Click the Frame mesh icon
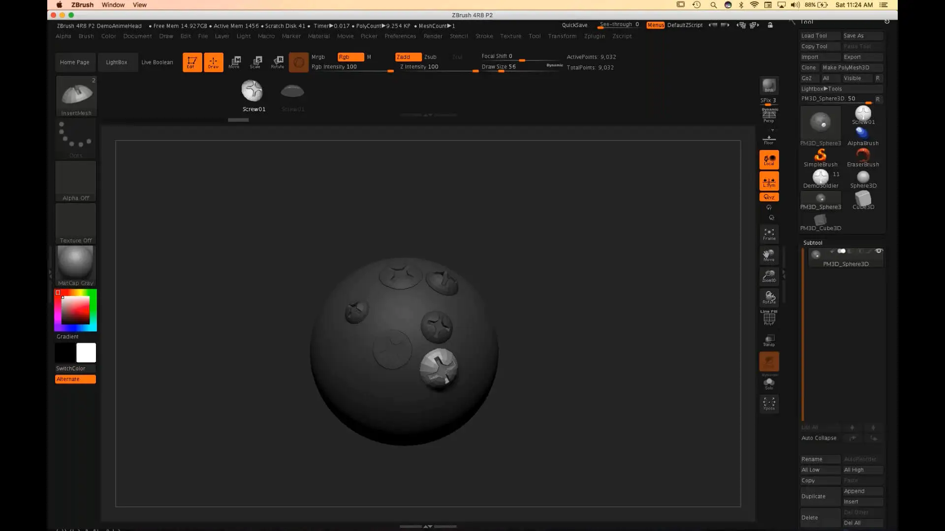 (769, 234)
